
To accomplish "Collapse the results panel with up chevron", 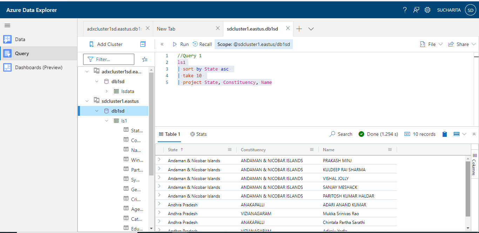I will click(474, 134).
